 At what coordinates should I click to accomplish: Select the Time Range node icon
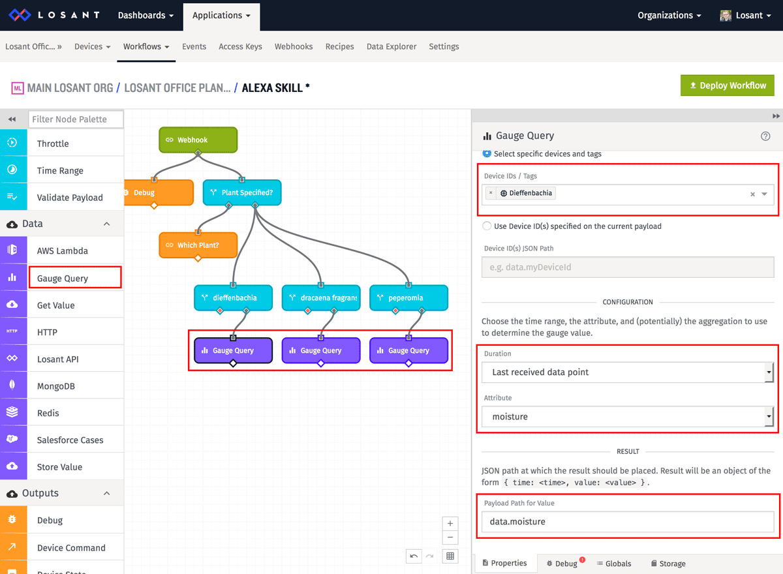[12, 170]
